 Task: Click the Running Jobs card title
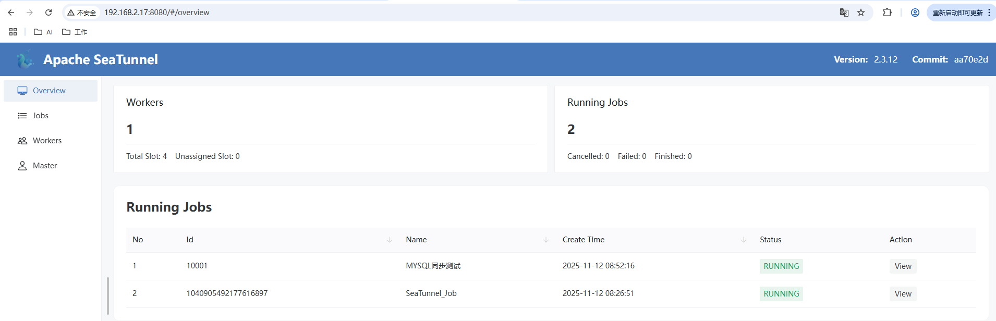coord(598,103)
